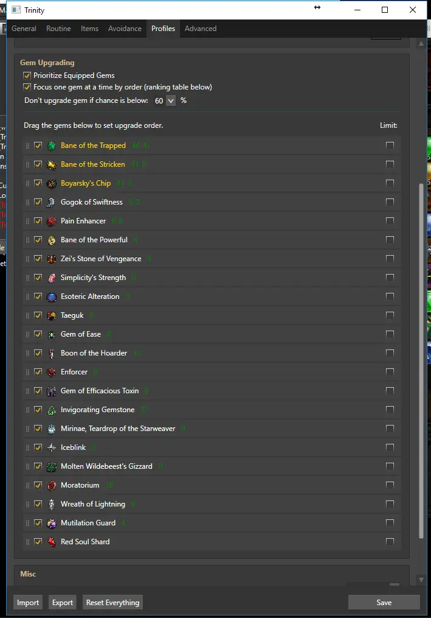
Task: Enable the Limit checkbox for Pain Enhancer
Action: coord(390,221)
